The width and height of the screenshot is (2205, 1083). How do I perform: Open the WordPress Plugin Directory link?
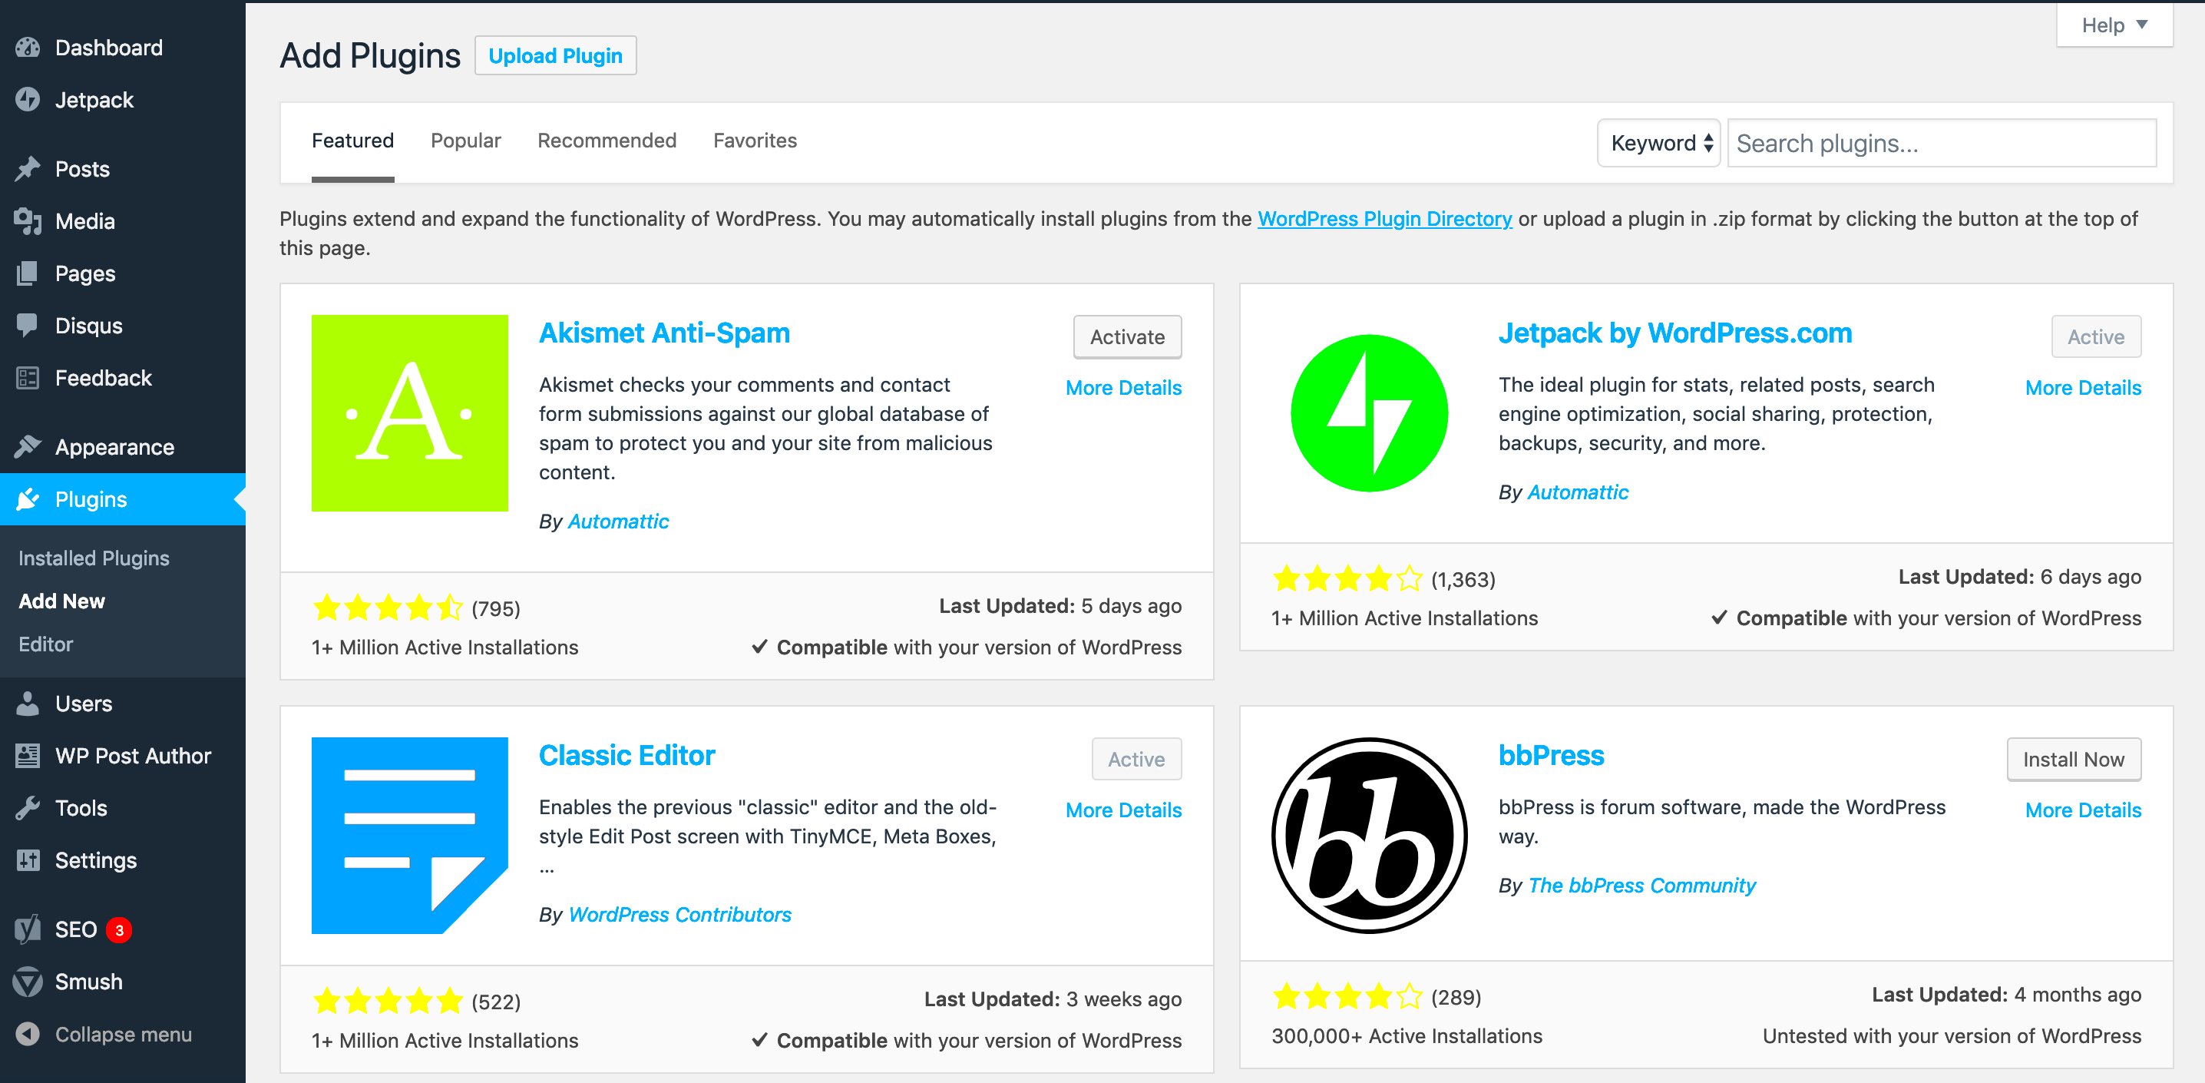[1384, 219]
